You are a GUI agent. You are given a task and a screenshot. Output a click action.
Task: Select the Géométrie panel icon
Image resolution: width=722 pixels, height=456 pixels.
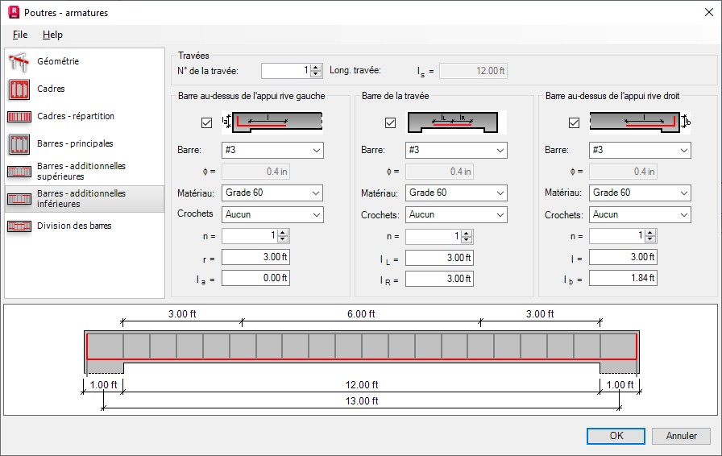coord(19,62)
